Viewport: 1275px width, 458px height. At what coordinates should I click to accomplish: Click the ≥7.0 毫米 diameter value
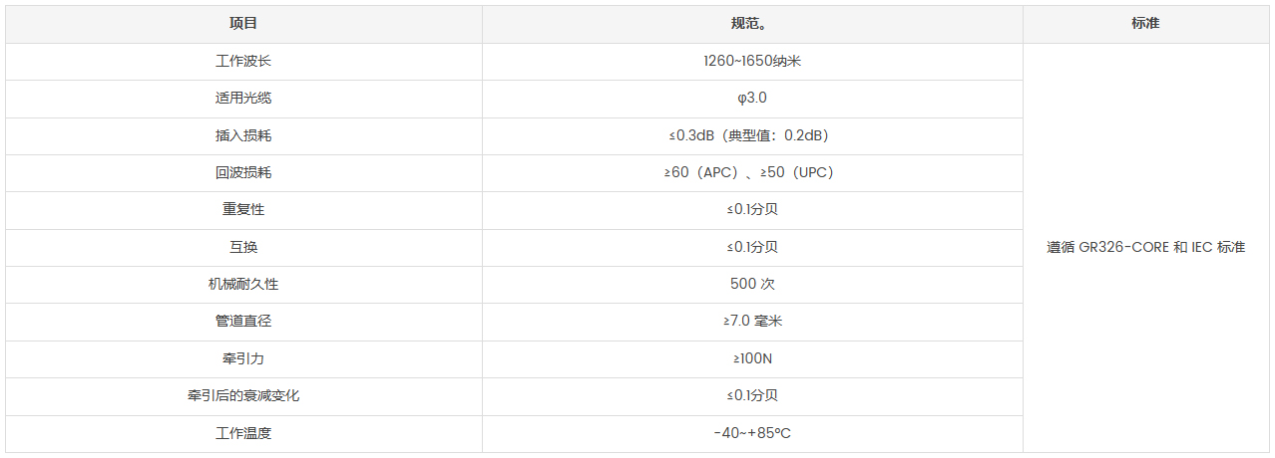click(752, 322)
